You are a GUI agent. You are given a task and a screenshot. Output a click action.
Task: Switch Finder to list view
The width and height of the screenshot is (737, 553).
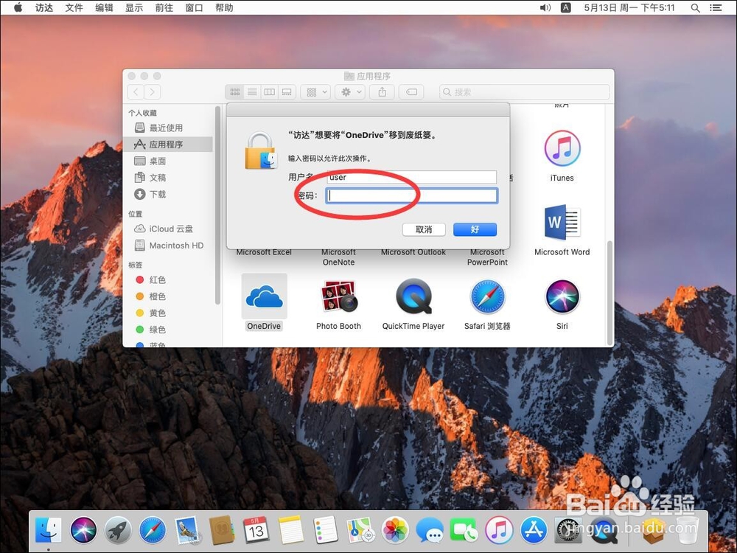[252, 92]
